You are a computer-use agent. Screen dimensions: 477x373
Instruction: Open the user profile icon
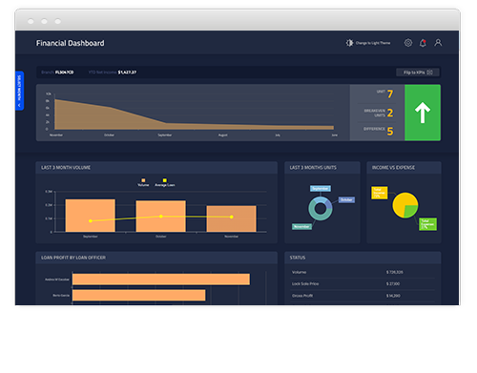point(438,43)
